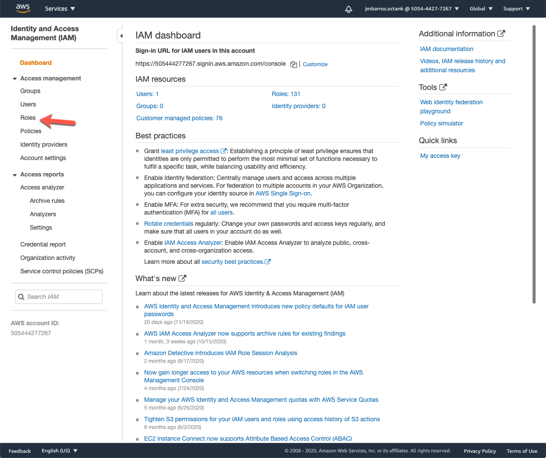546x458 pixels.
Task: Open Policies in the sidebar
Action: (x=31, y=131)
